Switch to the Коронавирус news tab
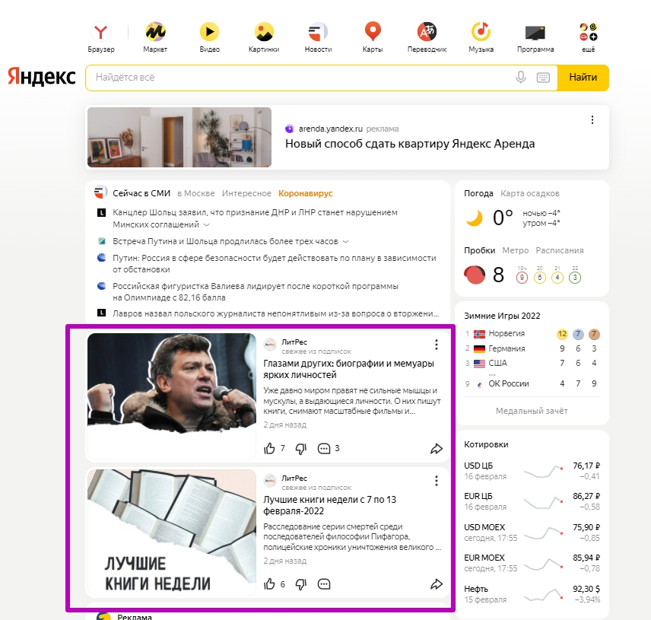651x620 pixels. [x=306, y=193]
